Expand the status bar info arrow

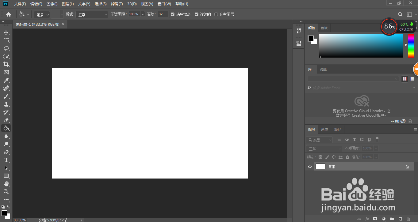click(x=81, y=220)
